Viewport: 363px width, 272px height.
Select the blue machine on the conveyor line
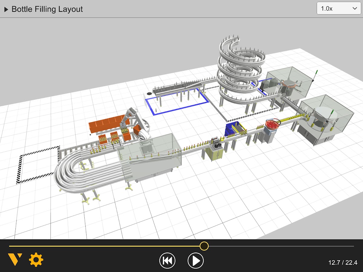232,130
